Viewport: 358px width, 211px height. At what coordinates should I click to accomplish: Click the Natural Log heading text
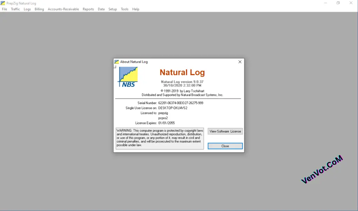[x=182, y=72]
